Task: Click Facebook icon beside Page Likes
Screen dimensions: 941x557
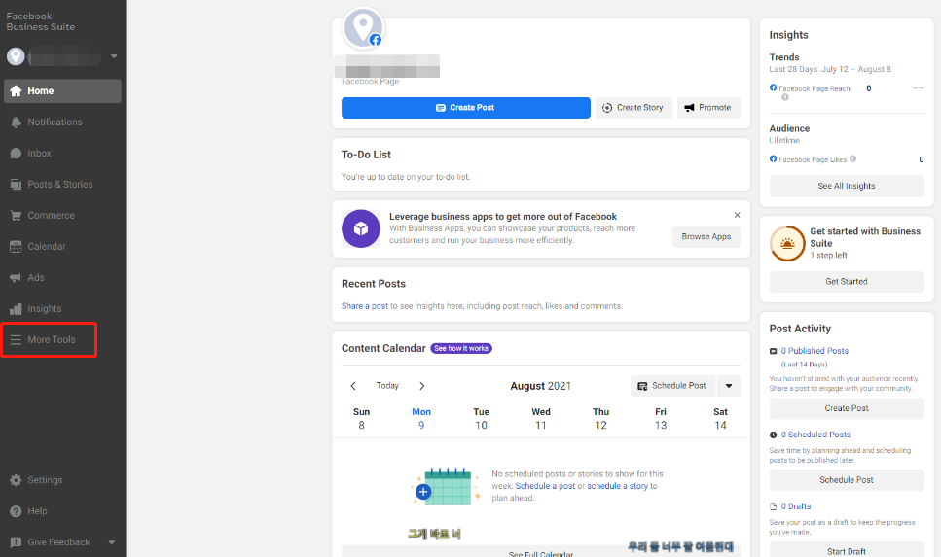Action: point(773,158)
